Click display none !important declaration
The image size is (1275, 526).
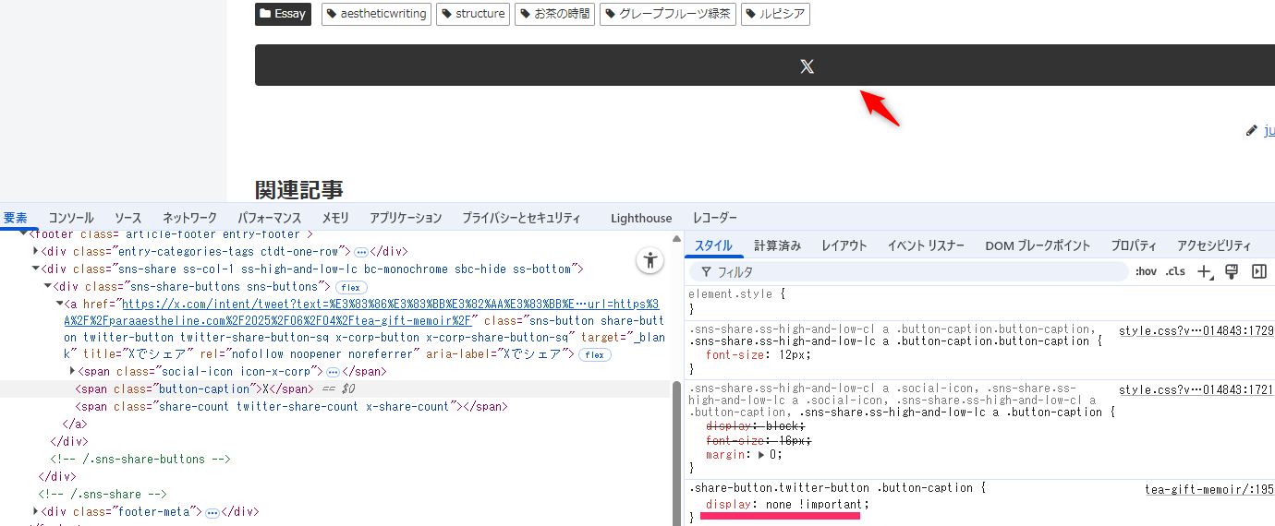(x=787, y=504)
